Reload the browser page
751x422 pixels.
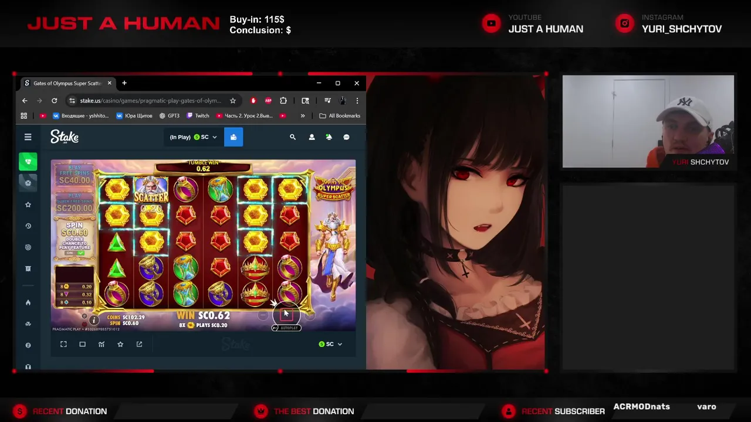pyautogui.click(x=54, y=101)
